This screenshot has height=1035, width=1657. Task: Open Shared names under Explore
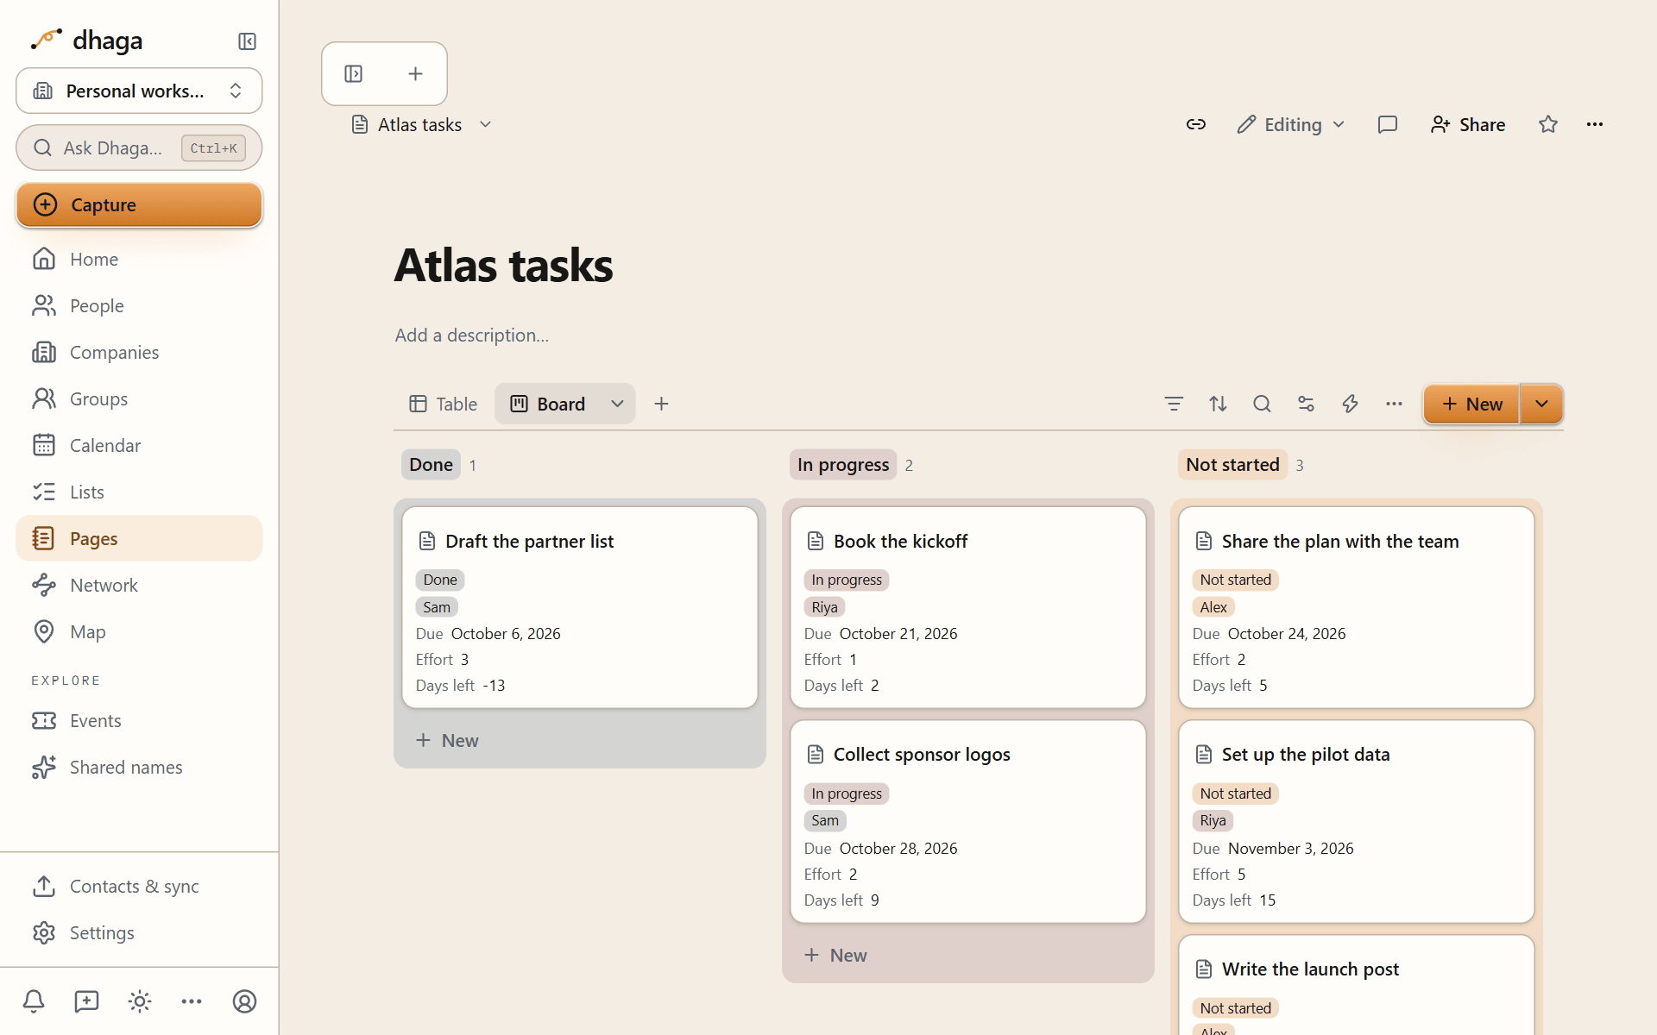[139, 767]
